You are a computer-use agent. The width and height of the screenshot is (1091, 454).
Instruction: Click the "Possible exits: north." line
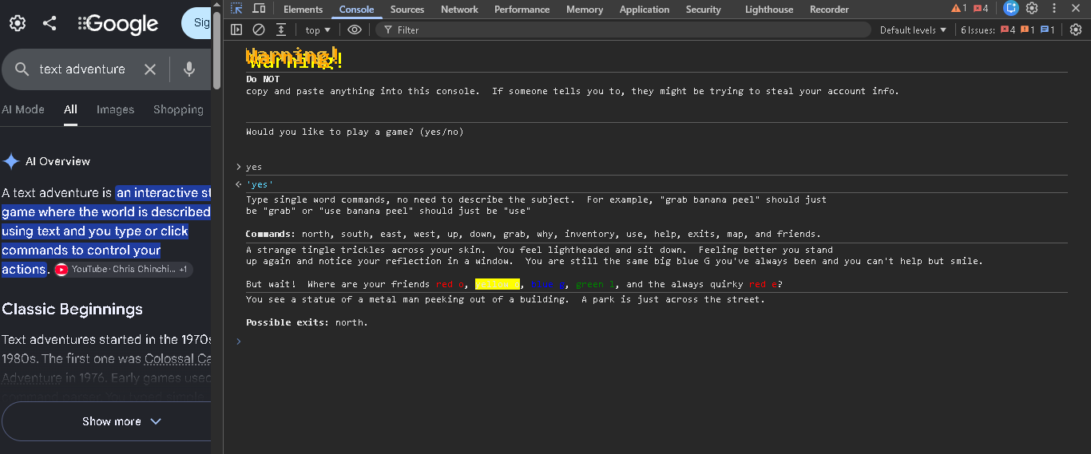coord(307,322)
